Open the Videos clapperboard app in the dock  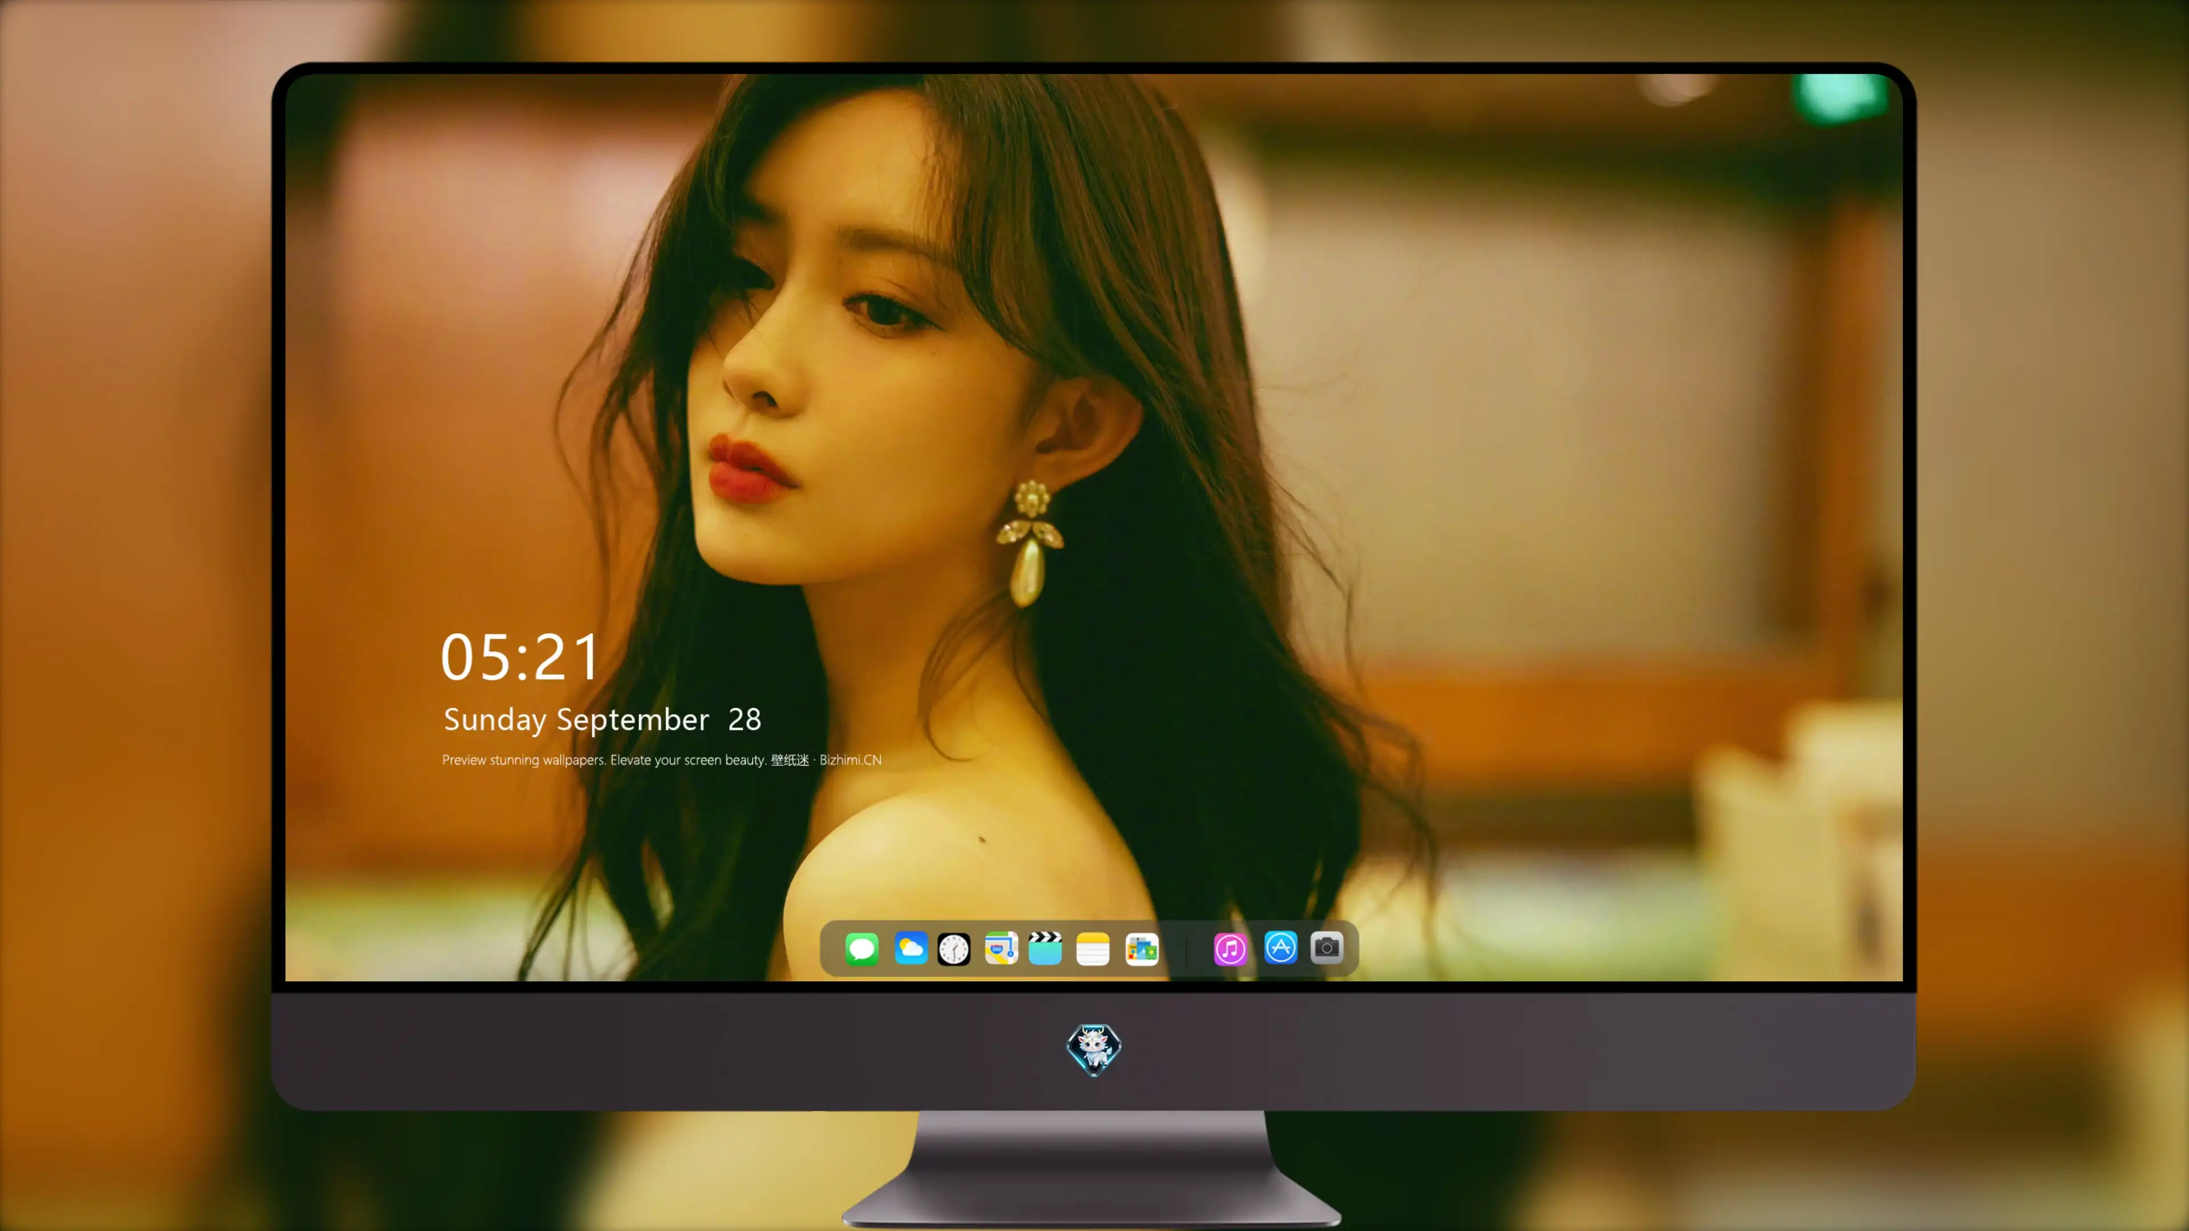1045,948
